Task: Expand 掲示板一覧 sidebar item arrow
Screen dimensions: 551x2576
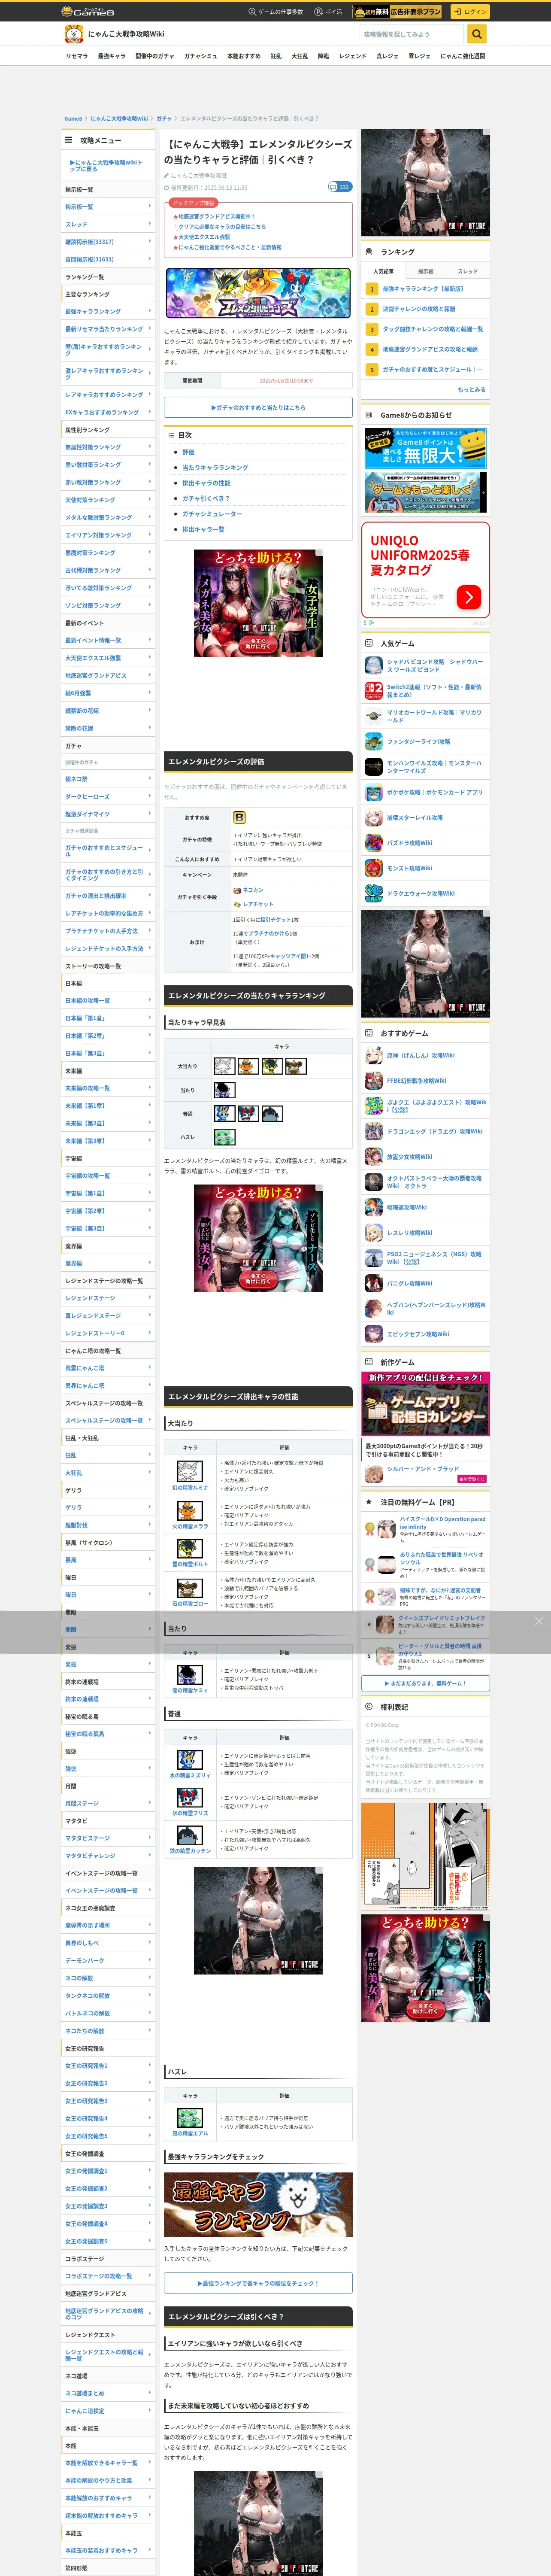Action: click(150, 207)
